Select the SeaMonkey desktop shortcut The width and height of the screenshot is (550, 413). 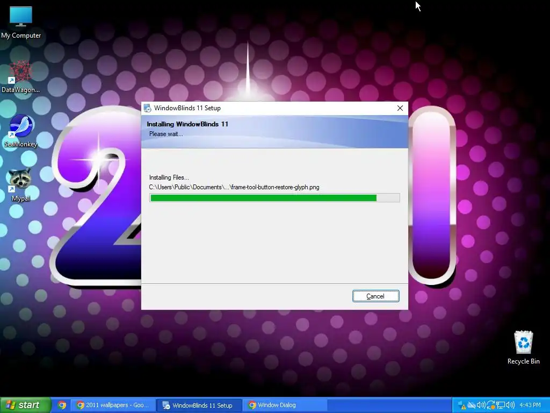[21, 131]
